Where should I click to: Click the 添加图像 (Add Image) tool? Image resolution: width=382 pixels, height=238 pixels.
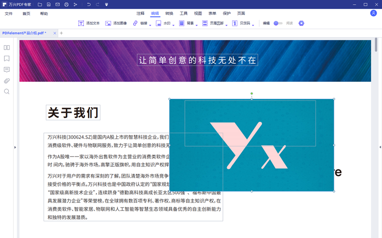(116, 23)
